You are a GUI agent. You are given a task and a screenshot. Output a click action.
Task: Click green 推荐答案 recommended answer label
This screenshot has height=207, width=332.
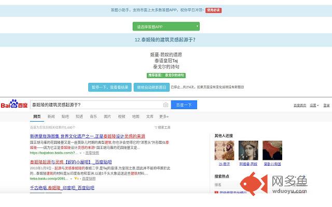(x=166, y=75)
